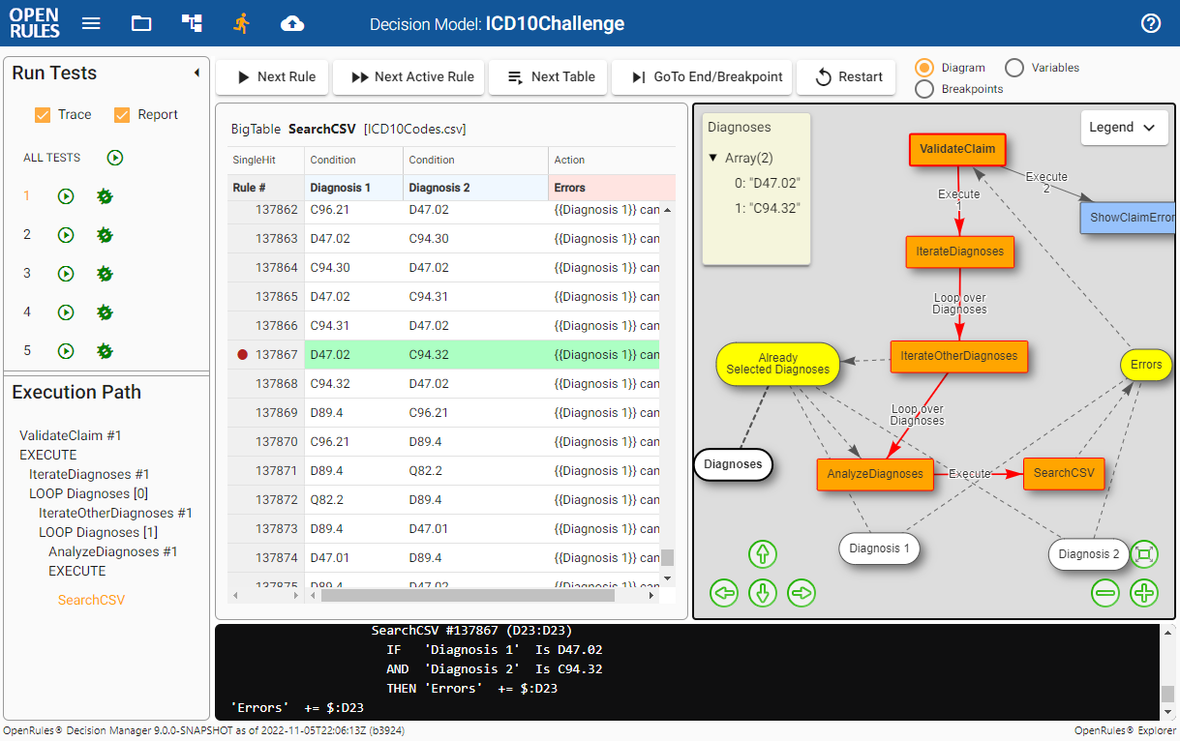Viewport: 1180px width, 741px height.
Task: Click the cloud deploy icon in the toolbar
Action: (x=291, y=21)
